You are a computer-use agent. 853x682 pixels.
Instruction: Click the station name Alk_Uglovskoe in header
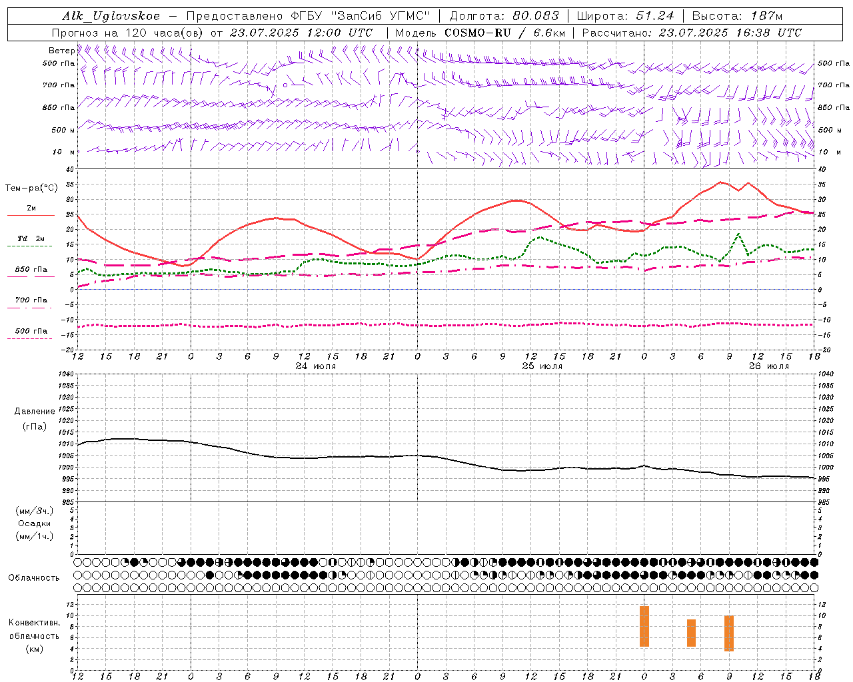click(x=111, y=17)
